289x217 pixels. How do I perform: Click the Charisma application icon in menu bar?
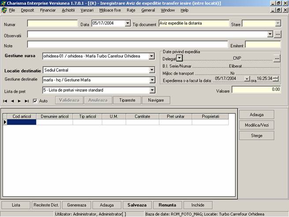pyautogui.click(x=4, y=10)
